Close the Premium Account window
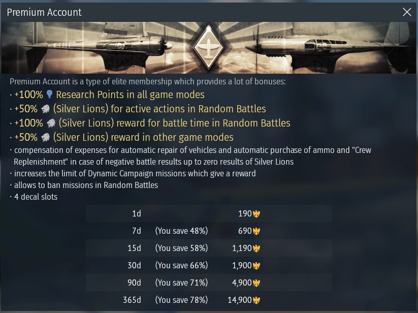Image resolution: width=418 pixels, height=313 pixels. tap(407, 12)
